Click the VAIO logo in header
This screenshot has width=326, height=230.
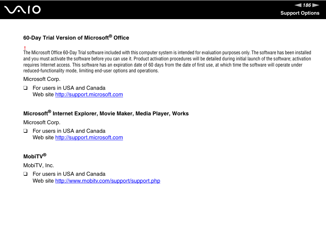click(x=23, y=10)
